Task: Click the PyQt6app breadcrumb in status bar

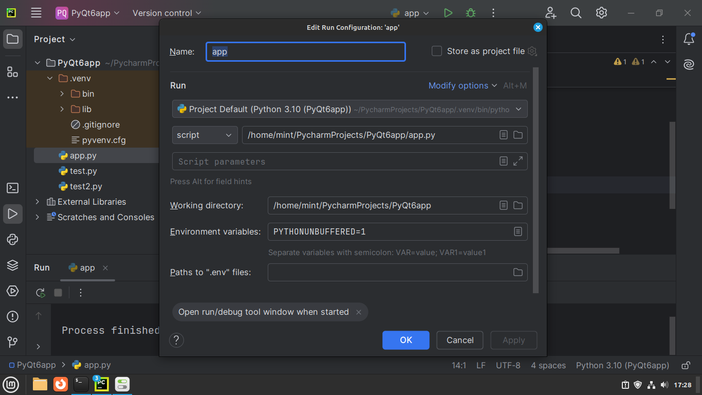Action: (32, 365)
